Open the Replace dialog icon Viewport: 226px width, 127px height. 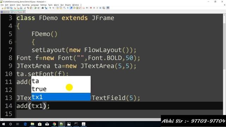46,8
